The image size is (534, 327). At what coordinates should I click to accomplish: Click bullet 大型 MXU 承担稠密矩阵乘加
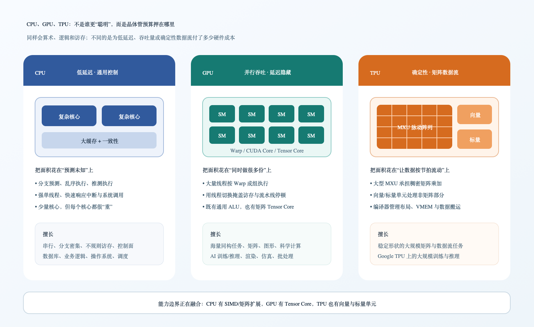click(x=406, y=184)
